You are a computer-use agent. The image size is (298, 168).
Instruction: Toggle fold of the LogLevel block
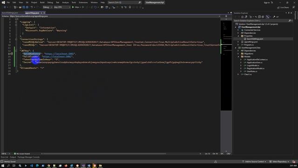[16, 25]
